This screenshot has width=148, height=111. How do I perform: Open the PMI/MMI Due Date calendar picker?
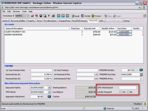click(141, 74)
